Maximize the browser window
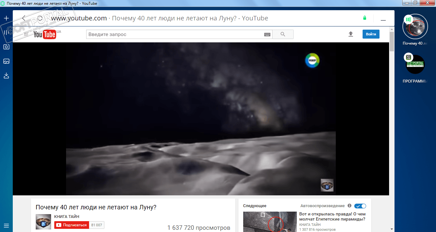This screenshot has height=232, width=436. (x=415, y=3)
